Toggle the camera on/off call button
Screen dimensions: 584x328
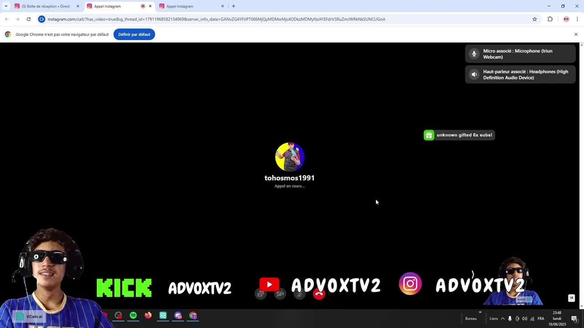280,294
